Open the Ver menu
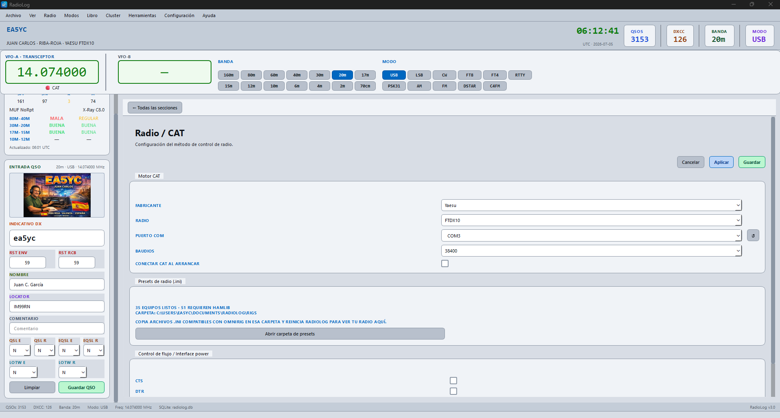The image size is (780, 418). coord(33,15)
